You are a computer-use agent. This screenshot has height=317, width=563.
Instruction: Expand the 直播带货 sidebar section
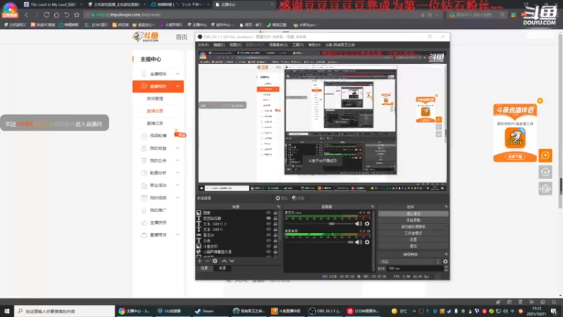[x=177, y=235]
